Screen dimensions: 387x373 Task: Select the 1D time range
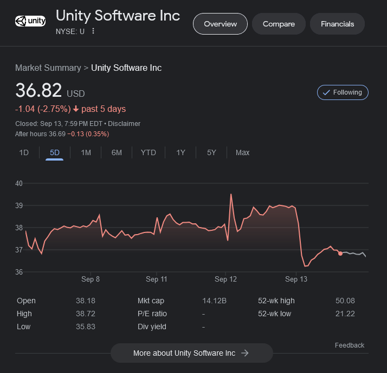pyautogui.click(x=24, y=152)
